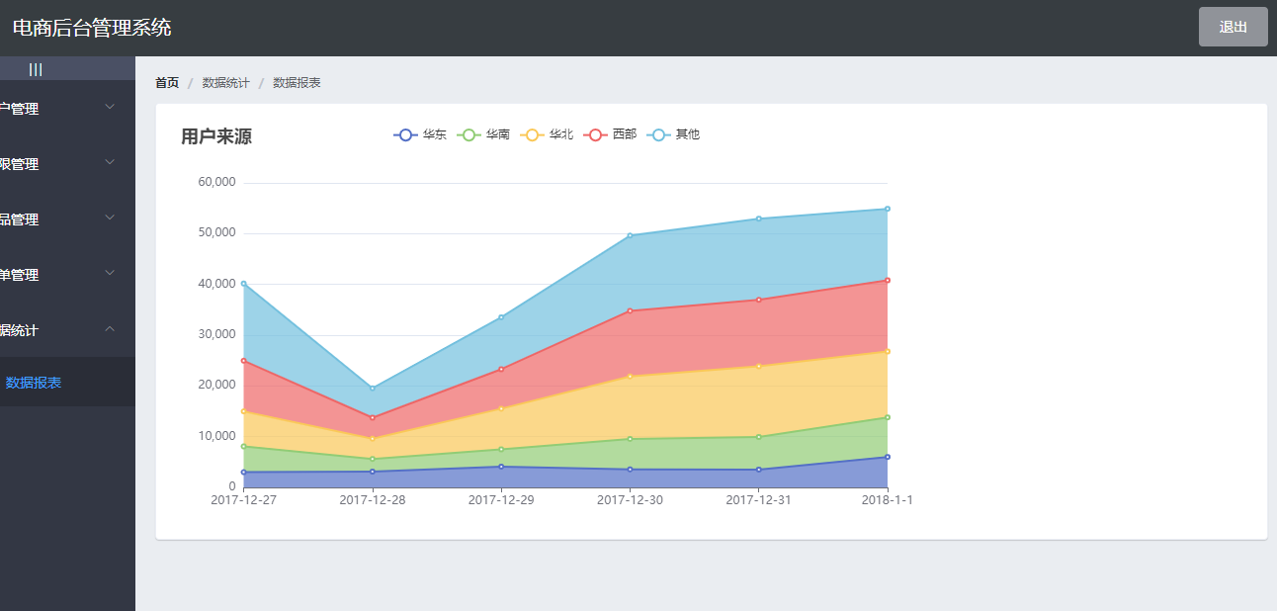Collapse the 数据统计 menu chevron
This screenshot has width=1277, height=611.
(x=110, y=329)
